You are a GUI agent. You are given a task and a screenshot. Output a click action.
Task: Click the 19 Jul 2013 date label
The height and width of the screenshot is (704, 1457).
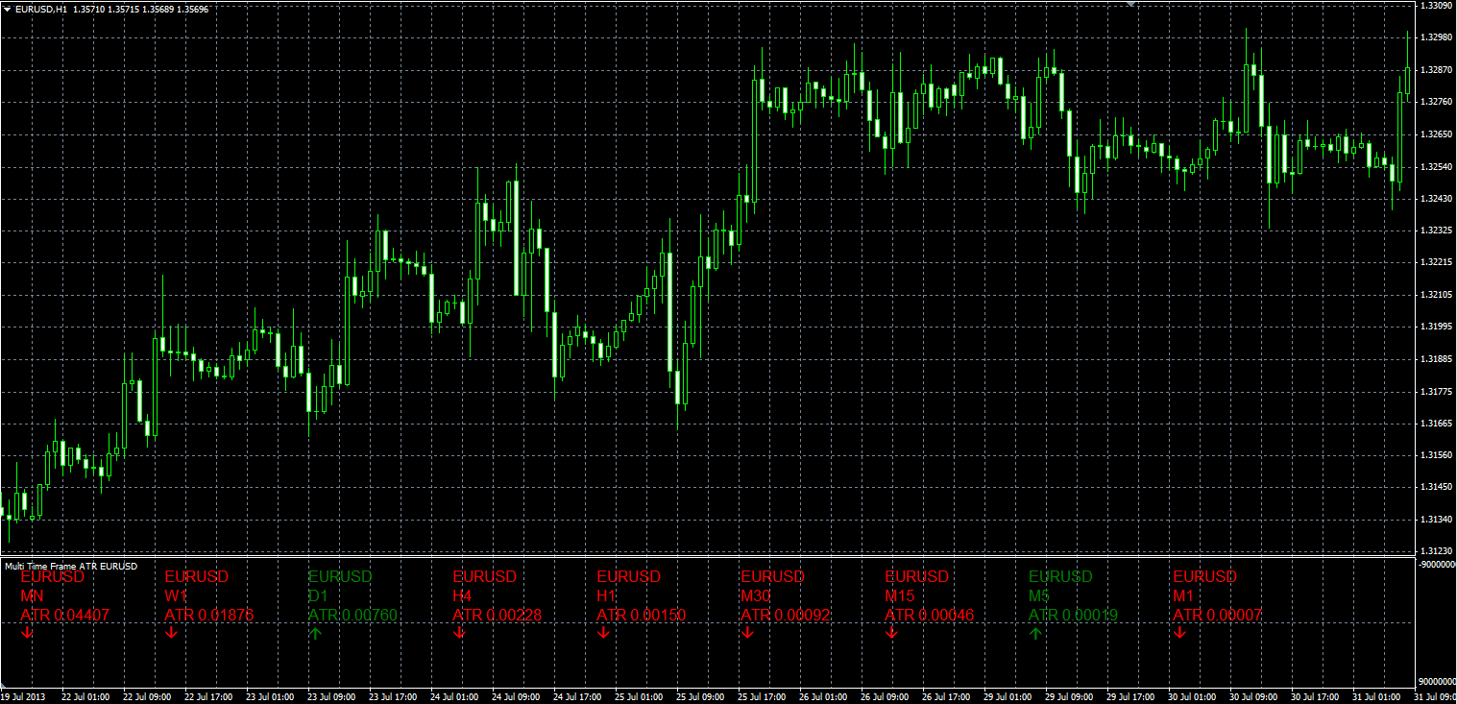23,696
